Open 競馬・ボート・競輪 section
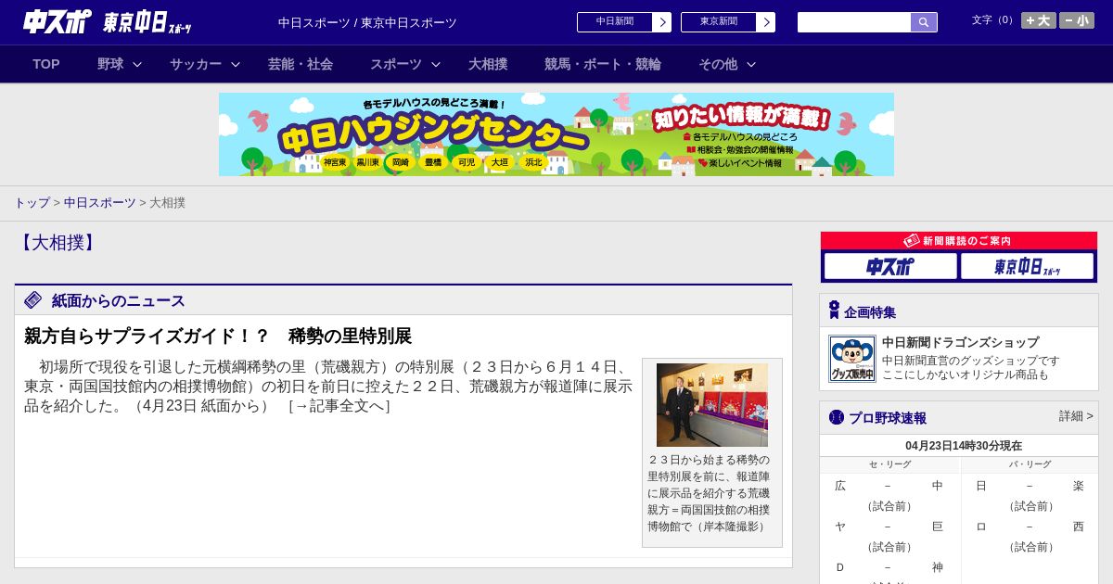 [x=603, y=64]
